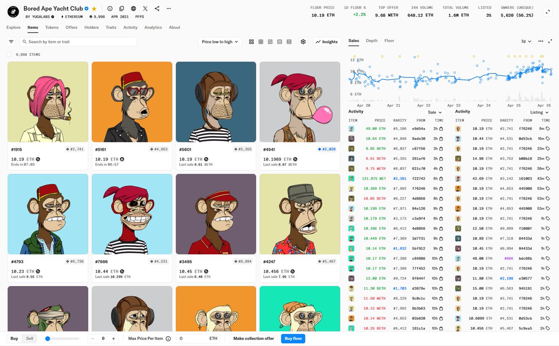Open the Traits tab
This screenshot has height=346, width=559.
point(111,27)
